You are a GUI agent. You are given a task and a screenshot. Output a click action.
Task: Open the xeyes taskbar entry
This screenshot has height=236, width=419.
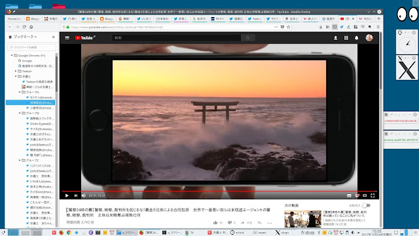coord(259,233)
